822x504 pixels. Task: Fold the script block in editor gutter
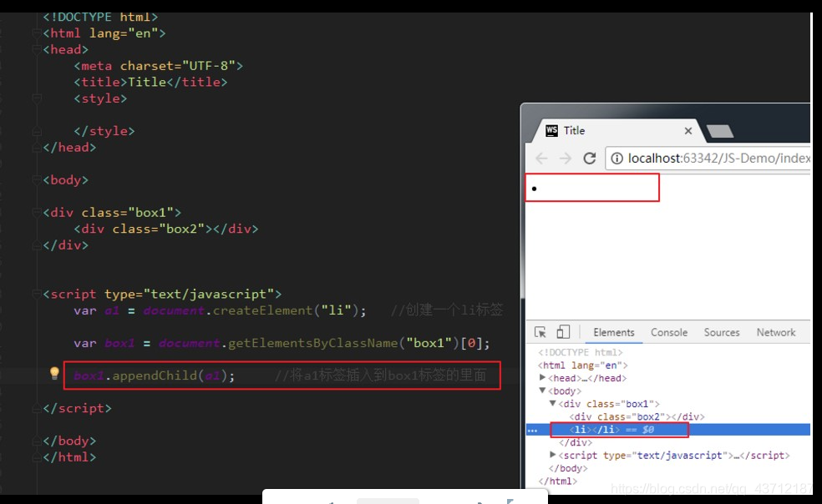coord(37,294)
